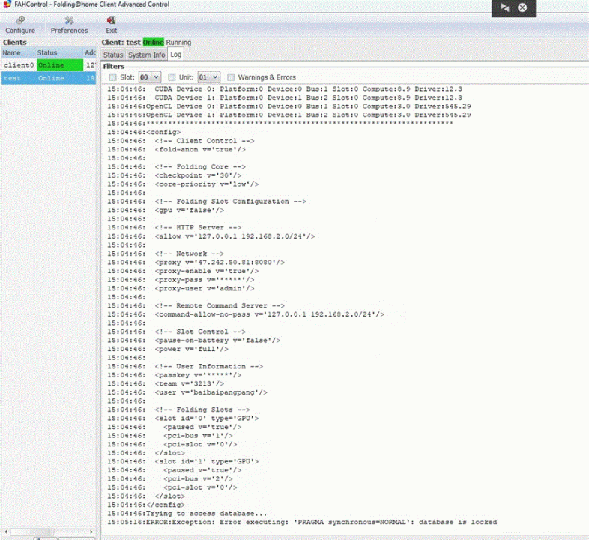Sort clients by the Status column header

click(x=59, y=52)
